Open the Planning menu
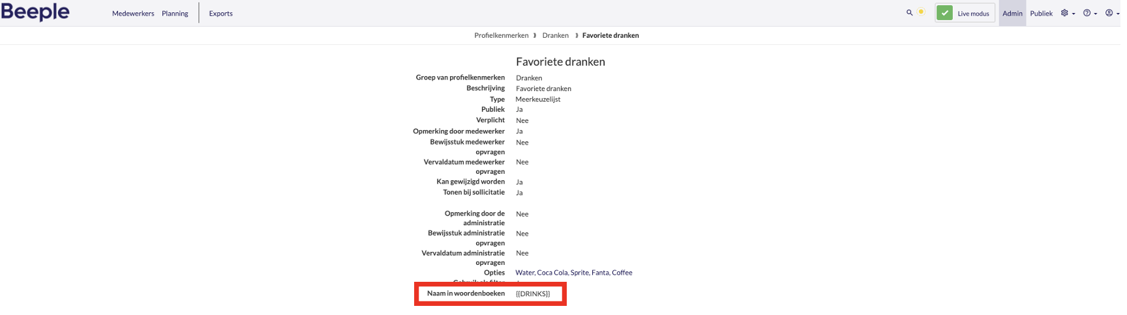Image resolution: width=1127 pixels, height=315 pixels. (175, 13)
